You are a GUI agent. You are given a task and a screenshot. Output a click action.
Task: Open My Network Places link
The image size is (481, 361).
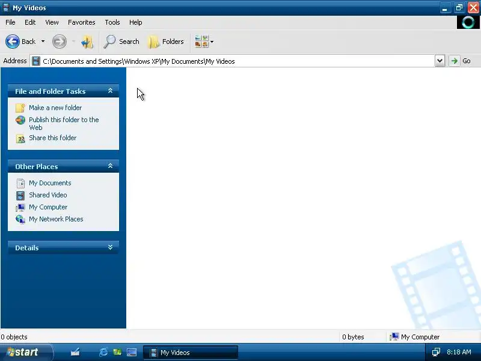click(x=56, y=219)
